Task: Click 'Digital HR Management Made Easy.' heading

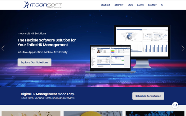Action: point(48,94)
